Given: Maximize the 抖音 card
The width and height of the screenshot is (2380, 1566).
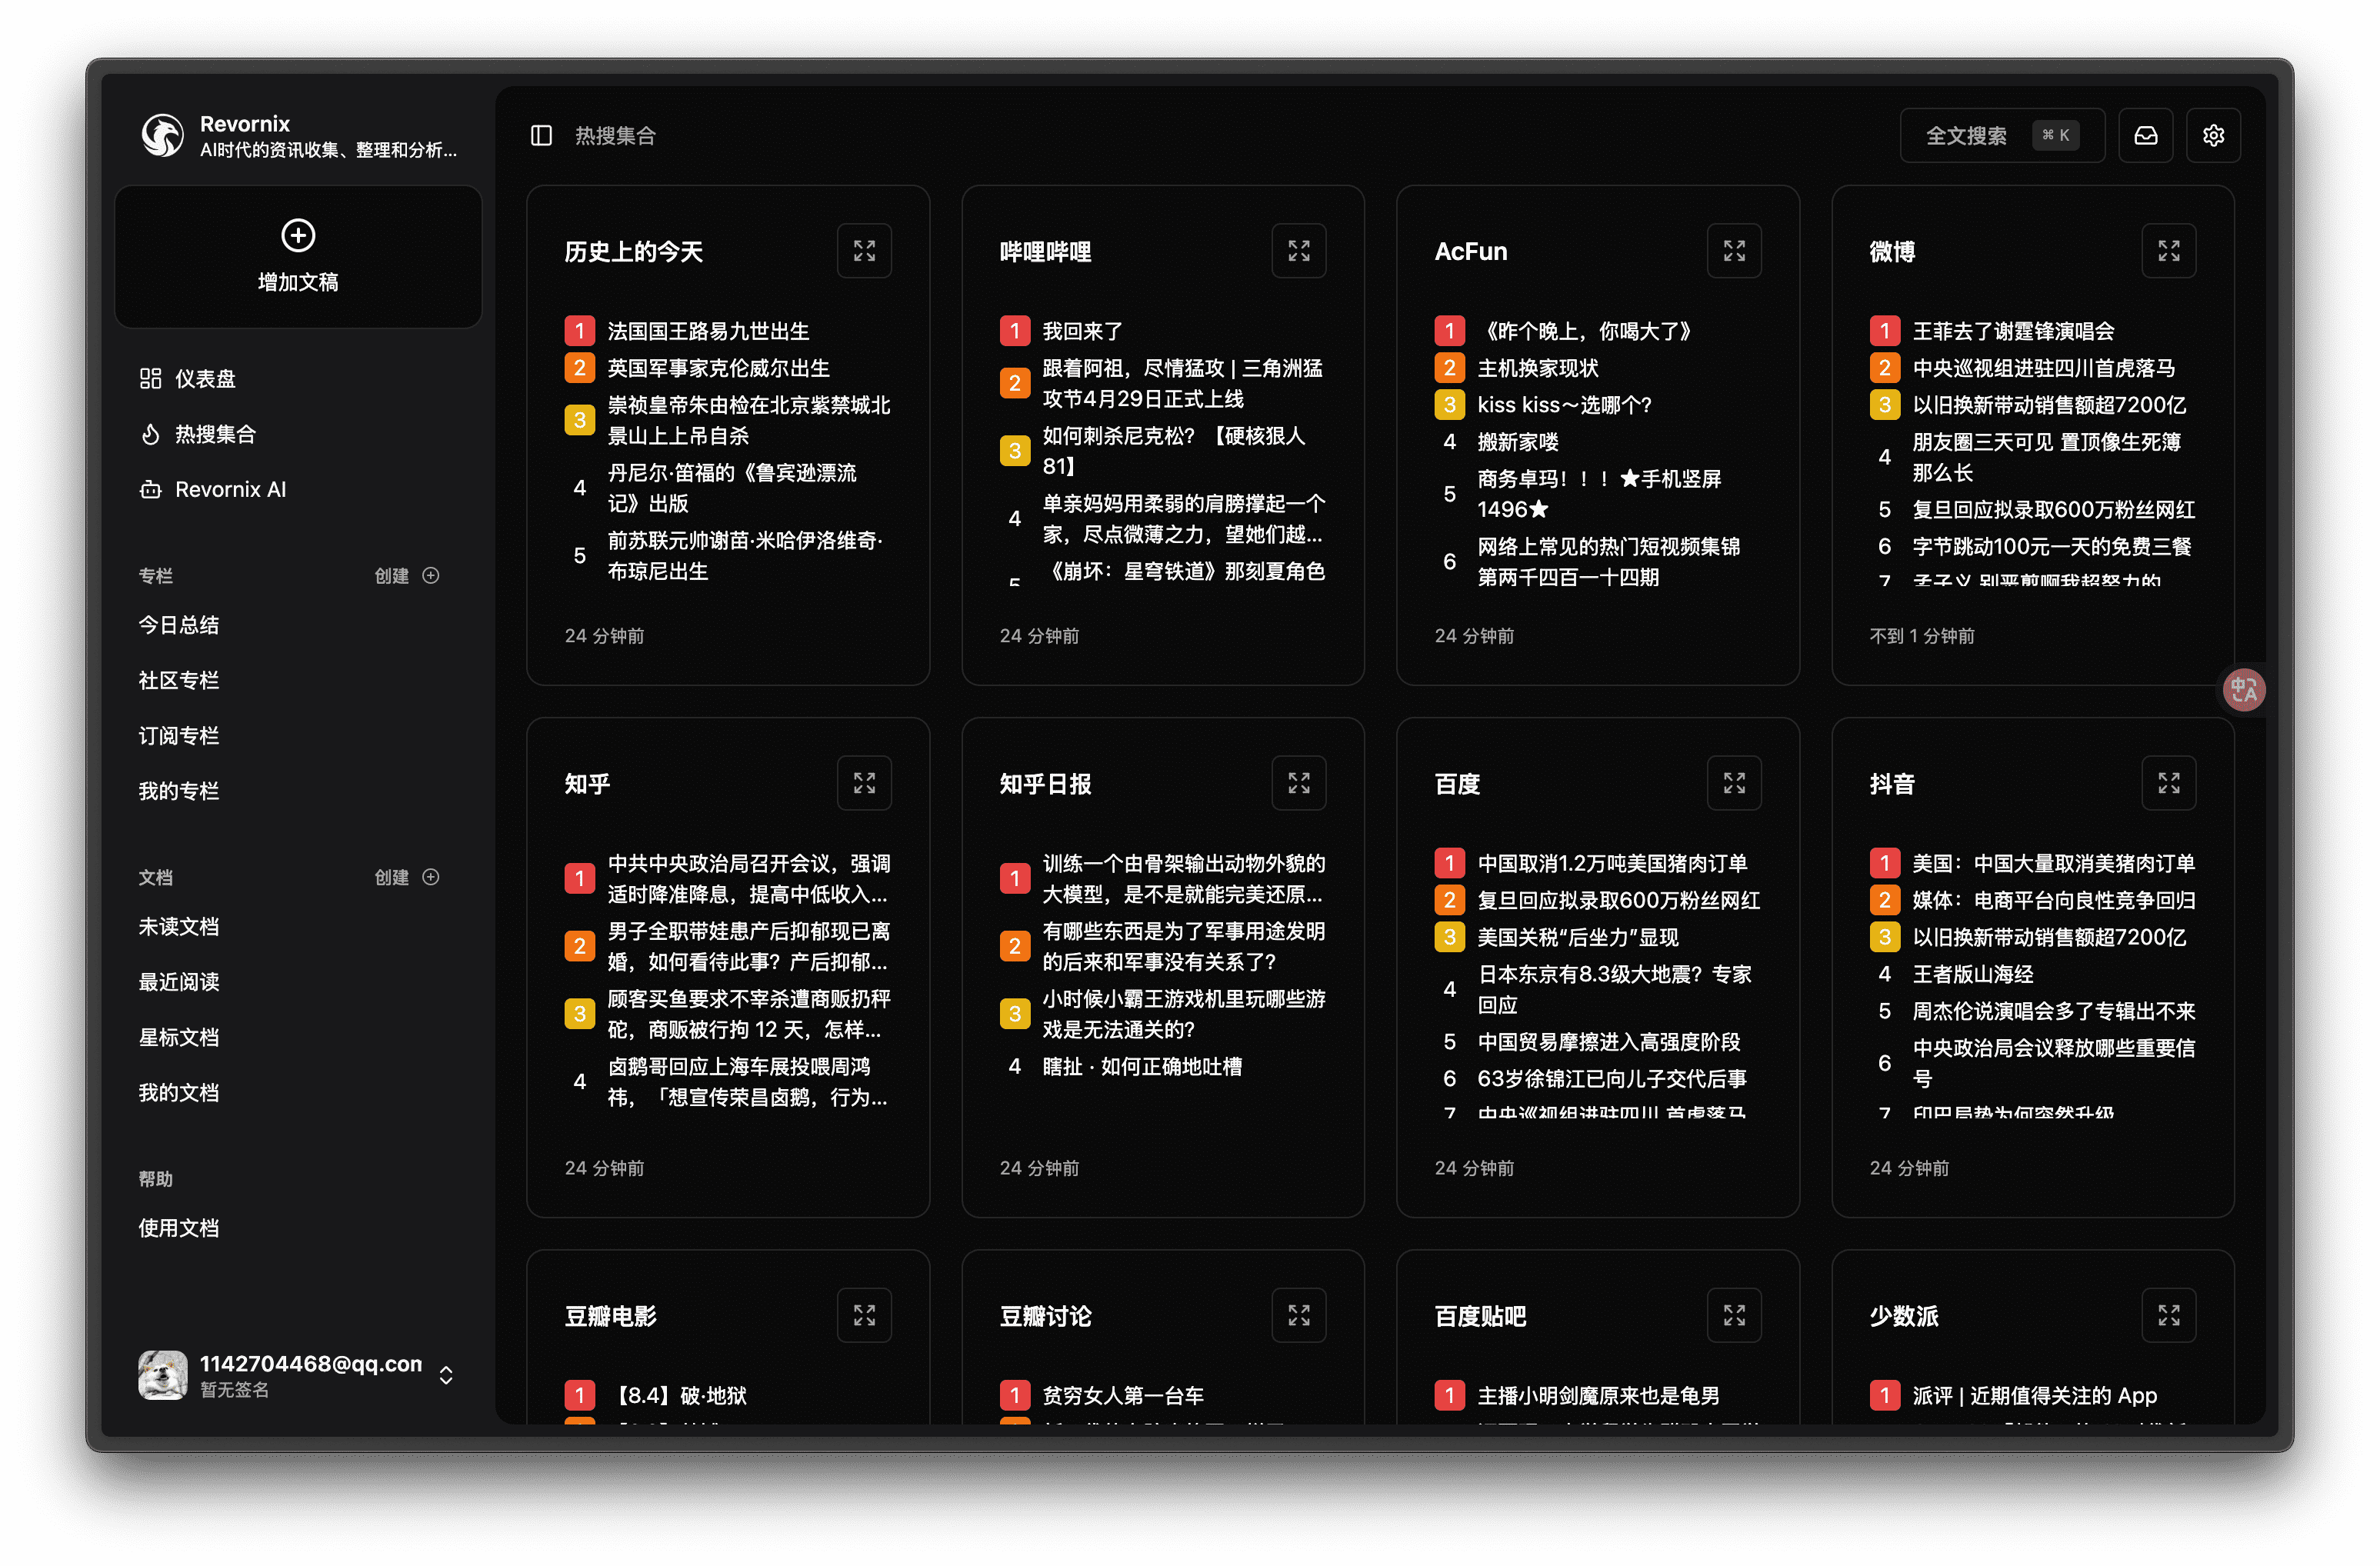Looking at the screenshot, I should point(2168,783).
